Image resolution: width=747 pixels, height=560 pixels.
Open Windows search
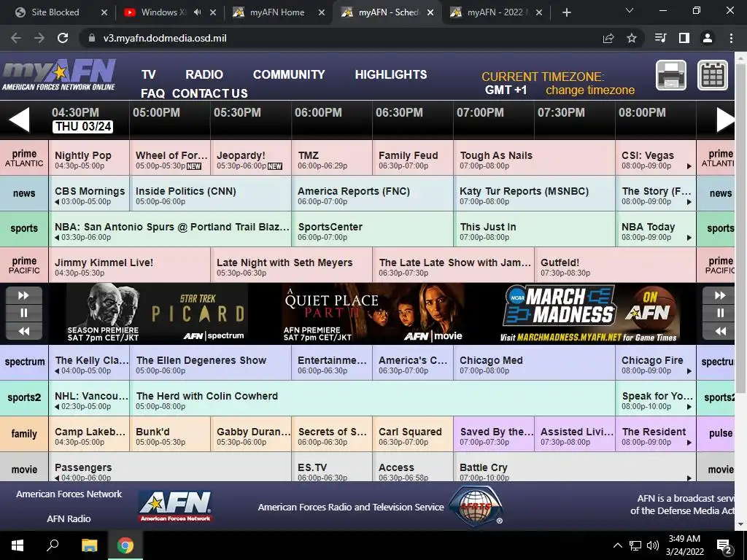point(53,545)
